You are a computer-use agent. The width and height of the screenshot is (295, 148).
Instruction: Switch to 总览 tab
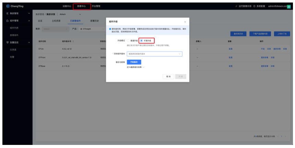click(40, 21)
